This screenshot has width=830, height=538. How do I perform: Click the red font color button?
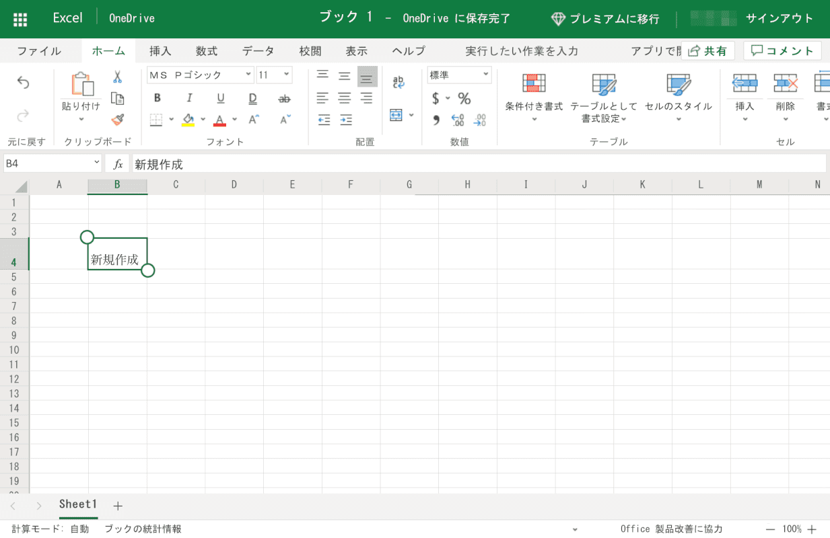click(x=220, y=120)
